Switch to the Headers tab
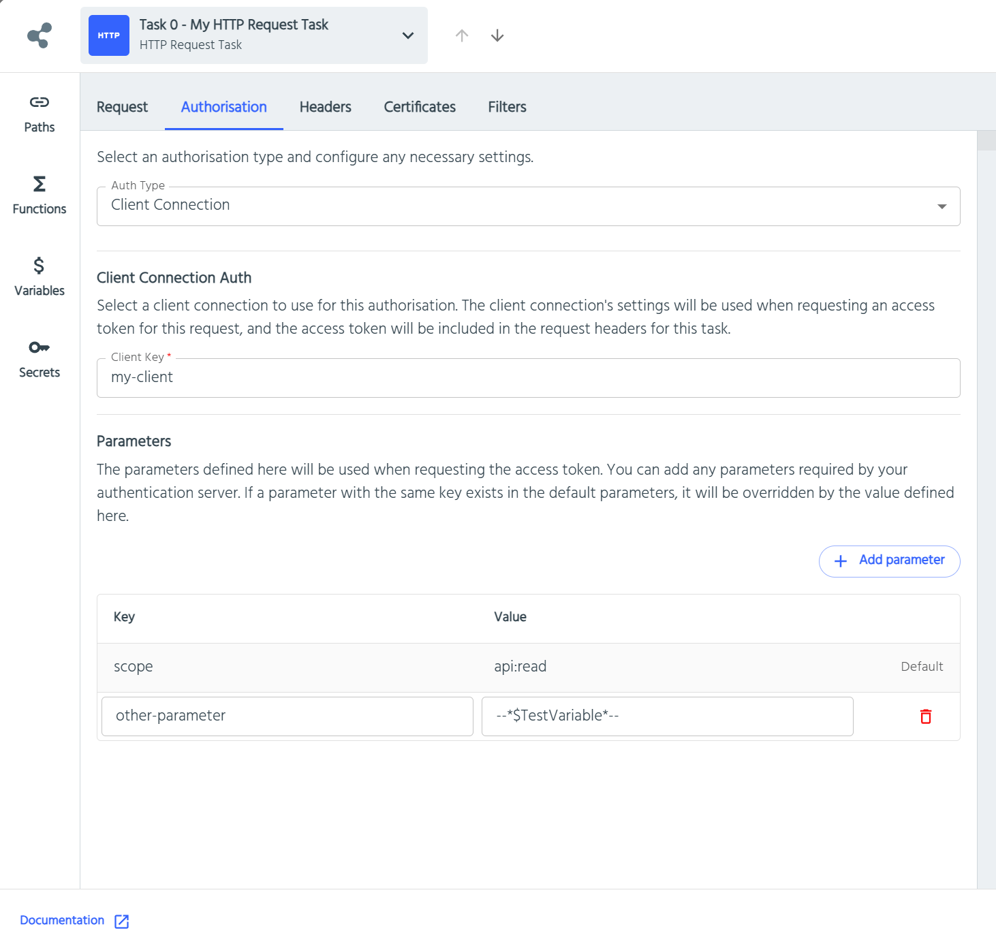Screen dimensions: 996x948 coord(325,107)
